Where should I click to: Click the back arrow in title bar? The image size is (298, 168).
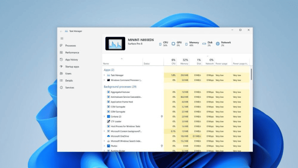point(61,31)
